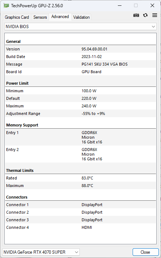Select the Build Date row

click(x=80, y=57)
